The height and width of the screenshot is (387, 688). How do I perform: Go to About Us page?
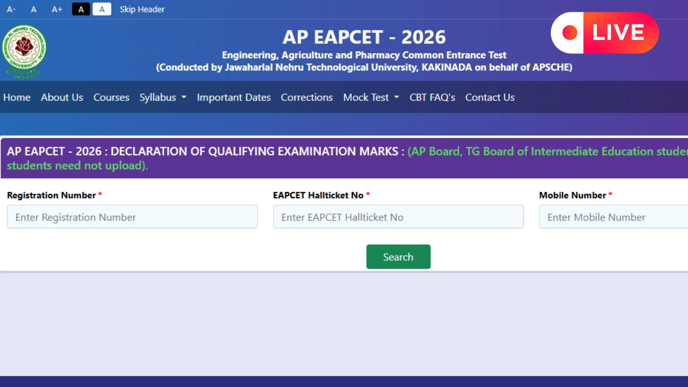tap(62, 97)
